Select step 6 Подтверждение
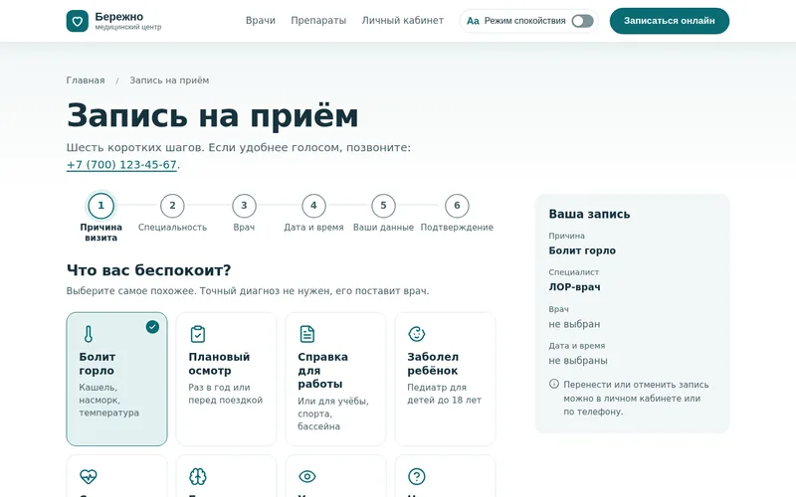This screenshot has height=497, width=796. pyautogui.click(x=457, y=213)
